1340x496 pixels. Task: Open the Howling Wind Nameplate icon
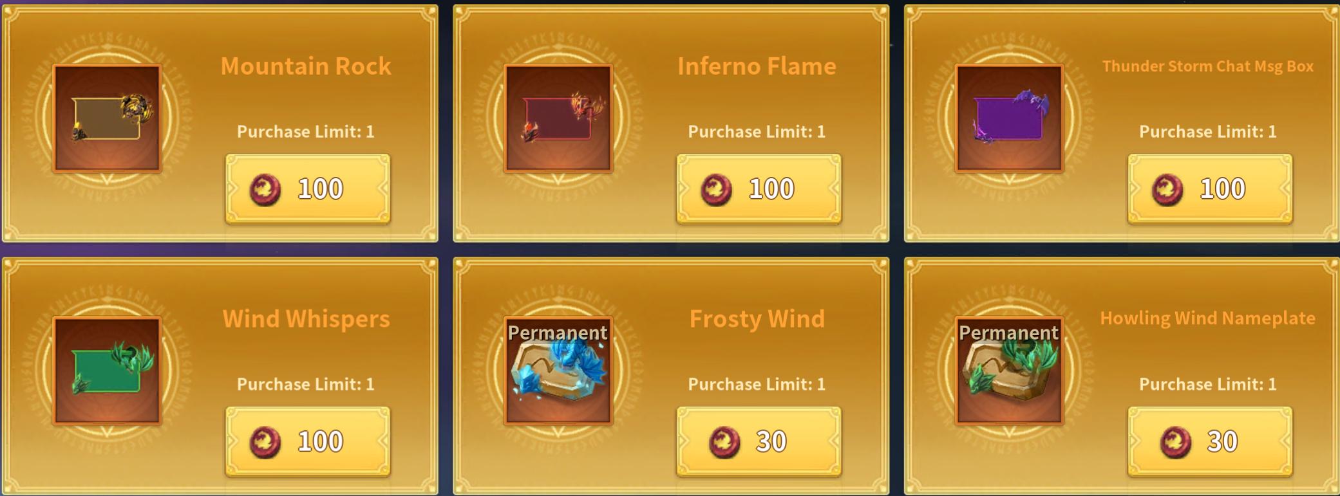1010,371
